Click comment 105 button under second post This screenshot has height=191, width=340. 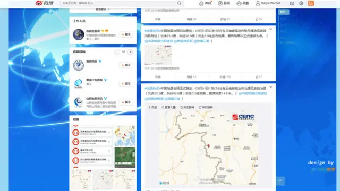[225, 77]
